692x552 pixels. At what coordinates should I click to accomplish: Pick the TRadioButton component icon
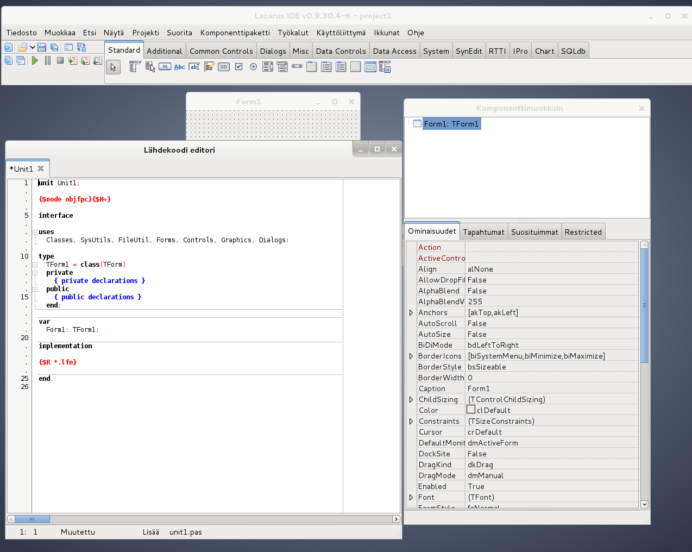click(253, 67)
